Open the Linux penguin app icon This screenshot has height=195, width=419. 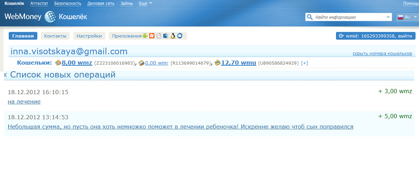click(173, 36)
